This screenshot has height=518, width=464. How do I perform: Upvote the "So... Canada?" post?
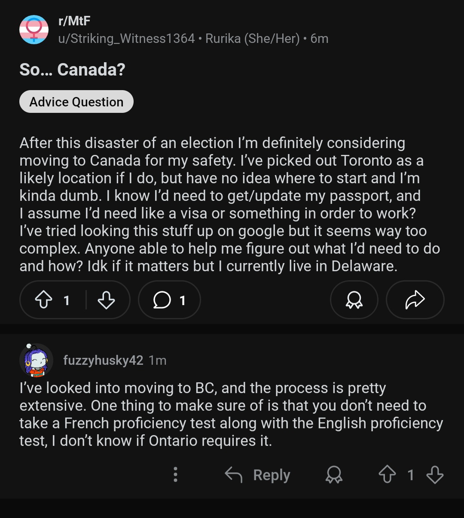44,300
